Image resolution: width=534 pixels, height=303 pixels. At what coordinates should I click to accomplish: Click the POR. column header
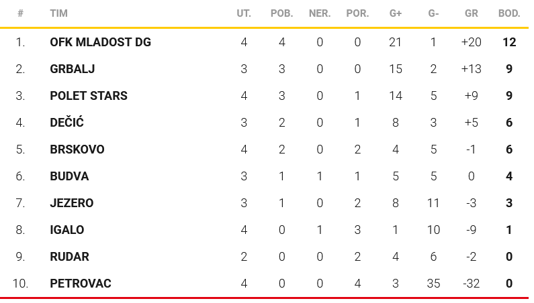(357, 13)
